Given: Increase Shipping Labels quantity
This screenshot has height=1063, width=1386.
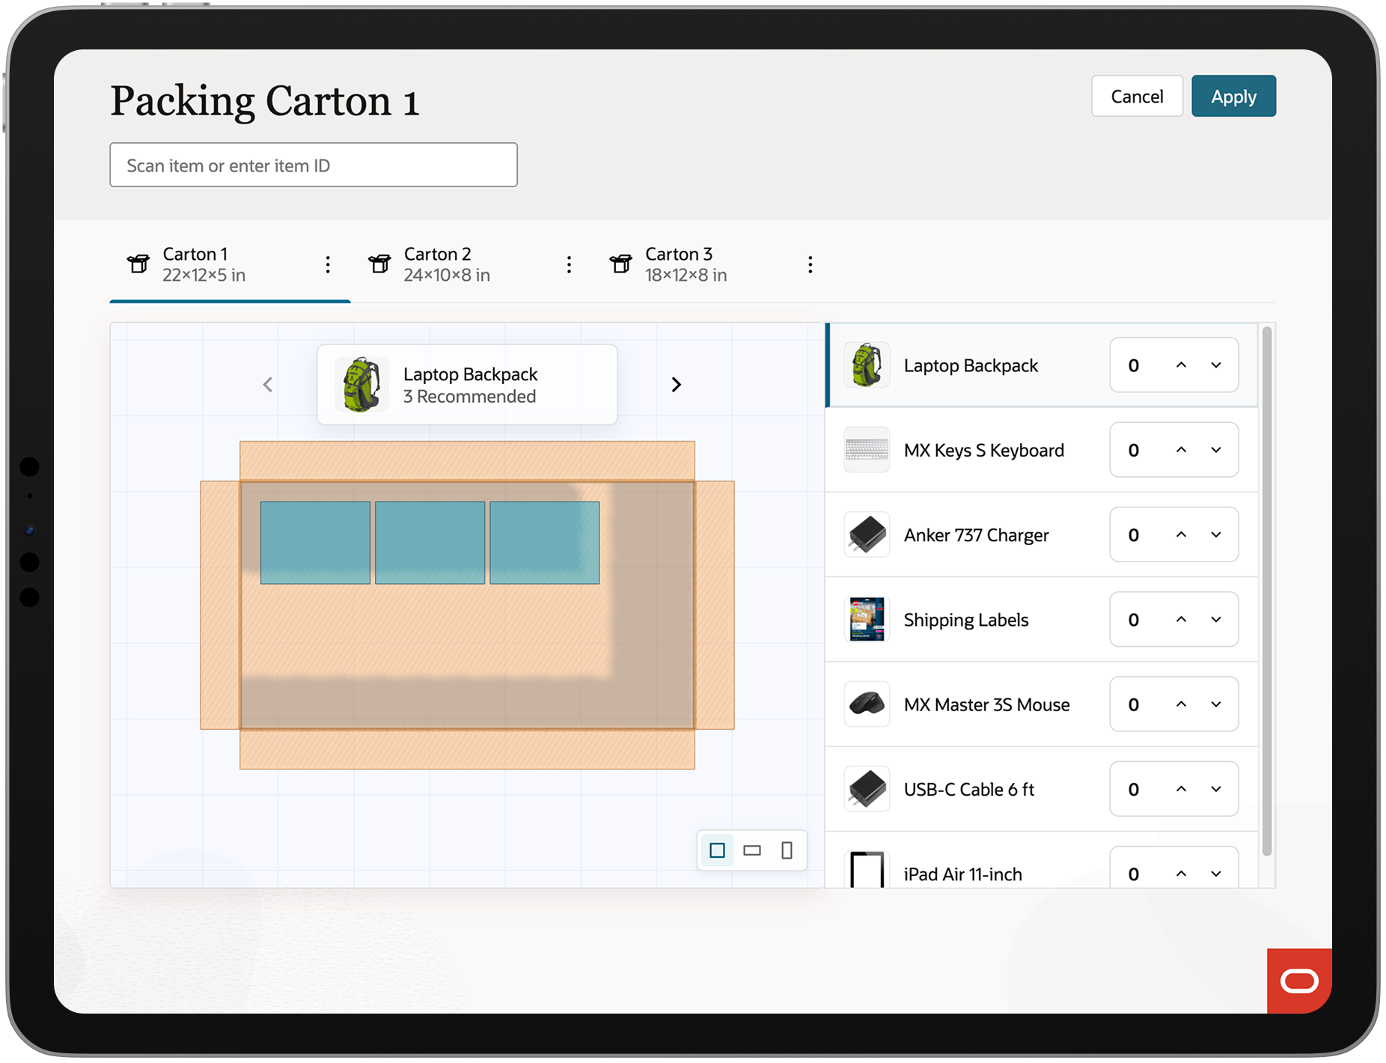Looking at the screenshot, I should click(1181, 619).
